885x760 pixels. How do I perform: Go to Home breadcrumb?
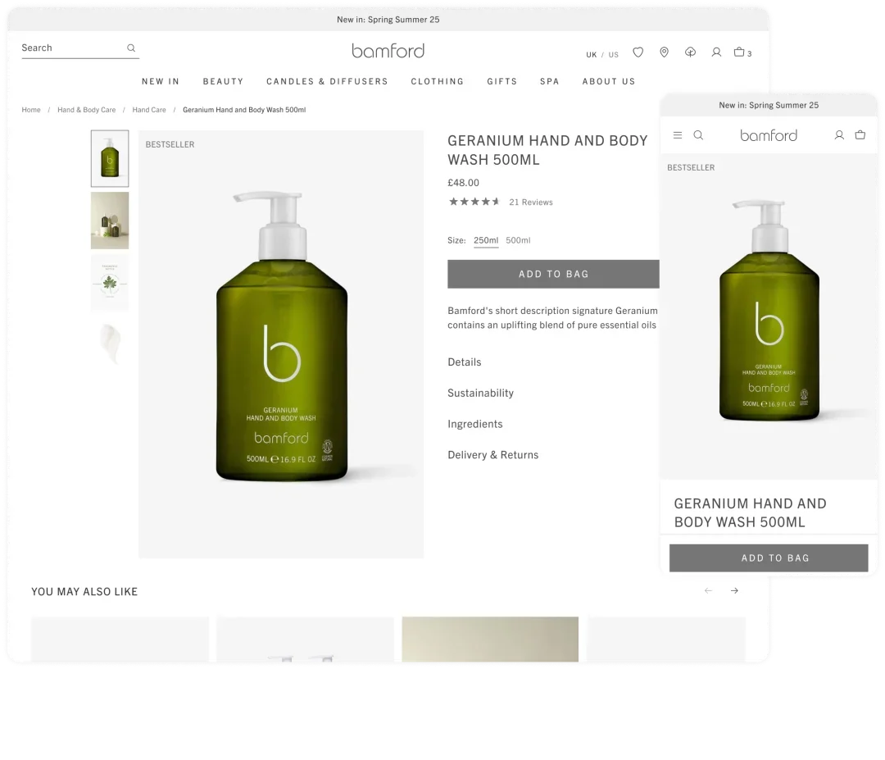(31, 110)
